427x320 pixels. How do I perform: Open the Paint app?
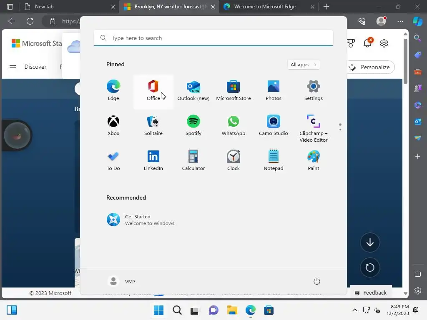tap(314, 160)
